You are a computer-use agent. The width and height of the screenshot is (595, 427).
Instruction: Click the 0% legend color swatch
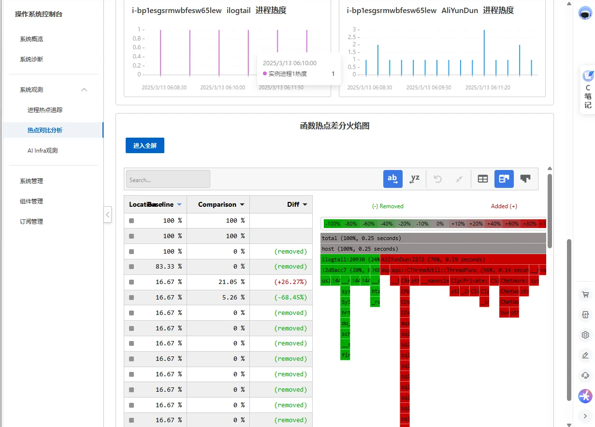[440, 224]
